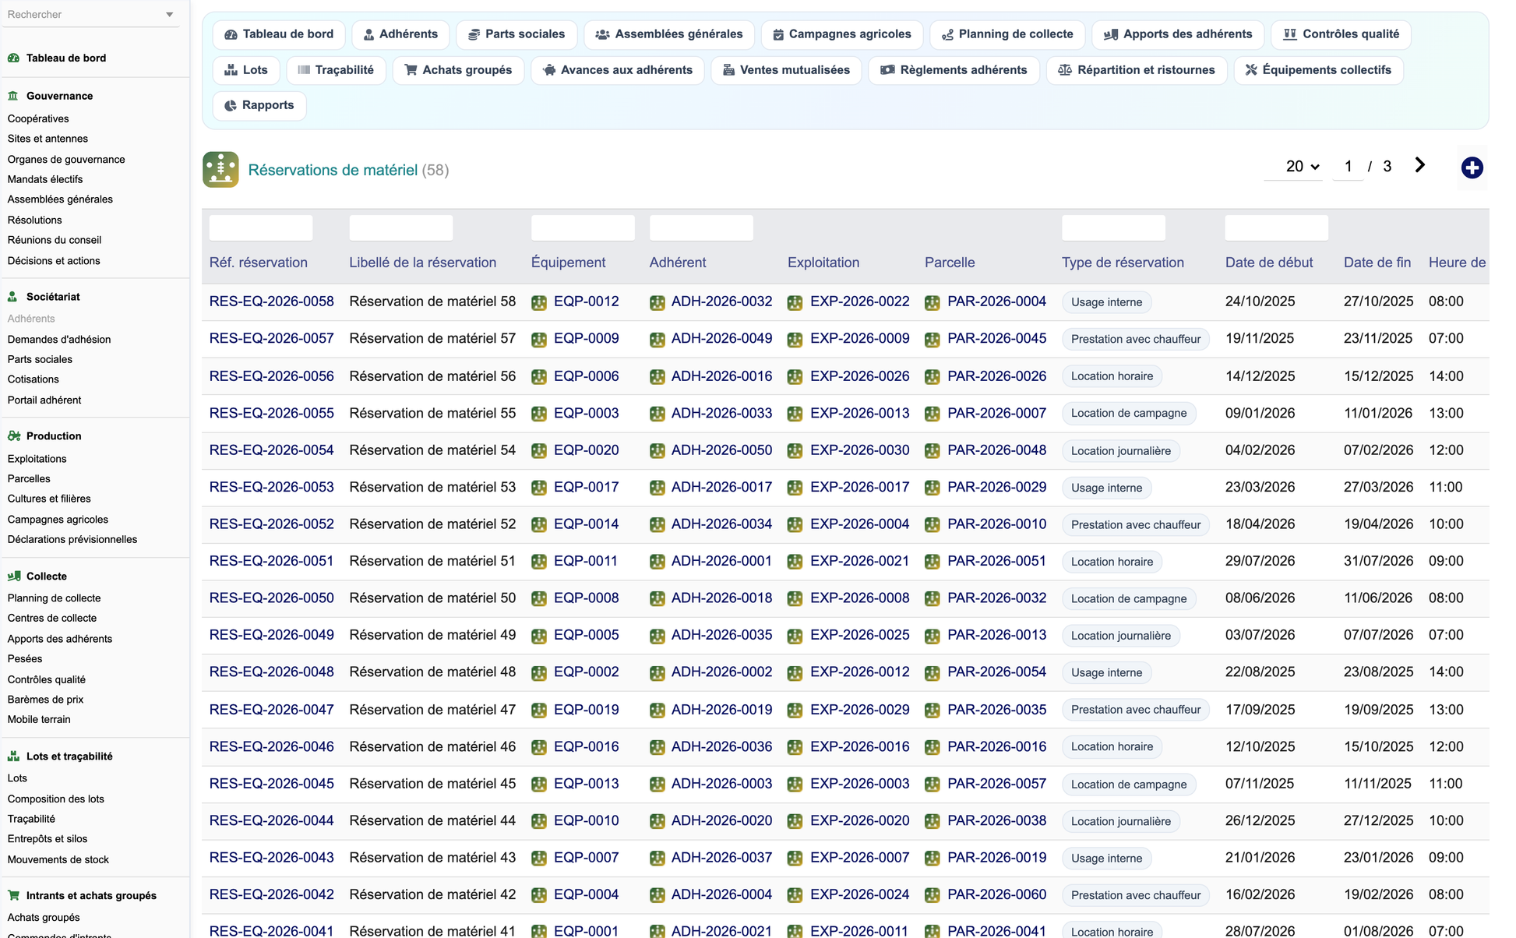
Task: Go to the Campagnes agricoles tab
Action: (842, 34)
